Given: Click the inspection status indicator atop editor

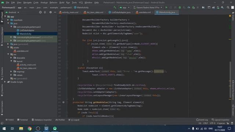Looking at the screenshot, I should click(x=230, y=16).
